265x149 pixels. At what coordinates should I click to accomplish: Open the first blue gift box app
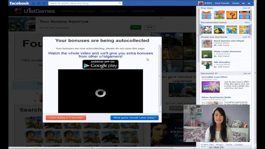point(206,15)
